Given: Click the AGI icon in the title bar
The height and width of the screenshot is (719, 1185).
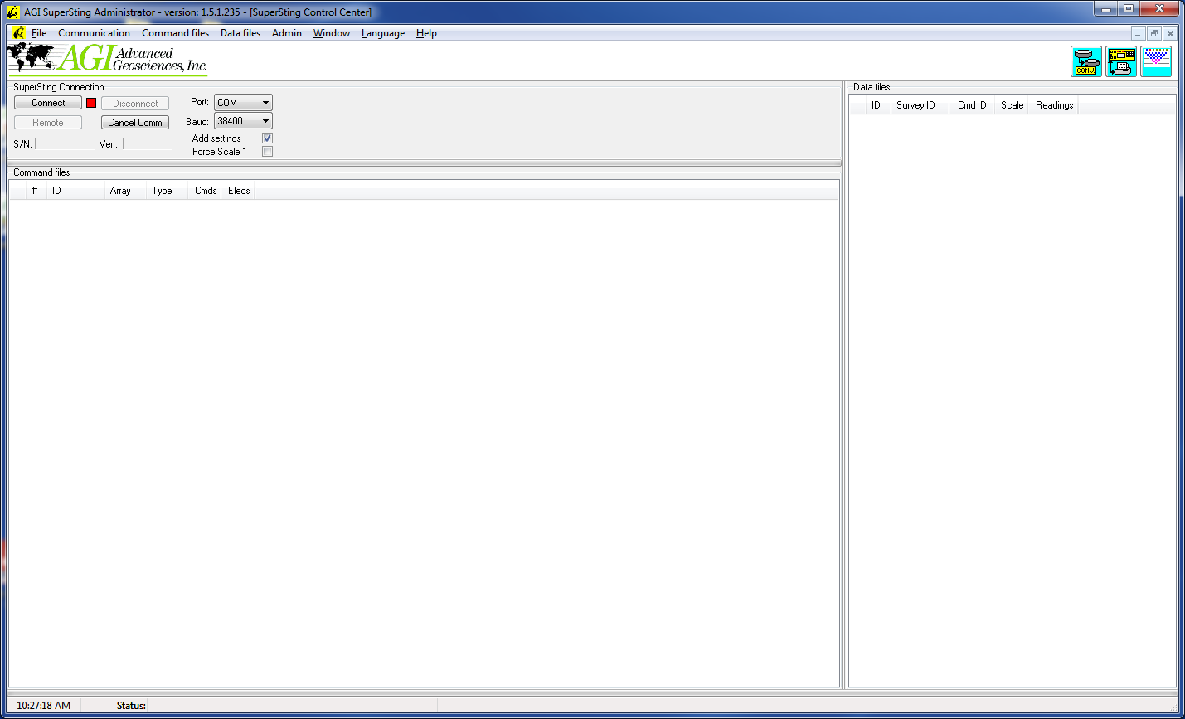Looking at the screenshot, I should pyautogui.click(x=12, y=12).
